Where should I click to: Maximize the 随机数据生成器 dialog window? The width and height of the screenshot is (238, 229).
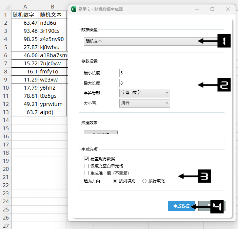click(x=212, y=9)
